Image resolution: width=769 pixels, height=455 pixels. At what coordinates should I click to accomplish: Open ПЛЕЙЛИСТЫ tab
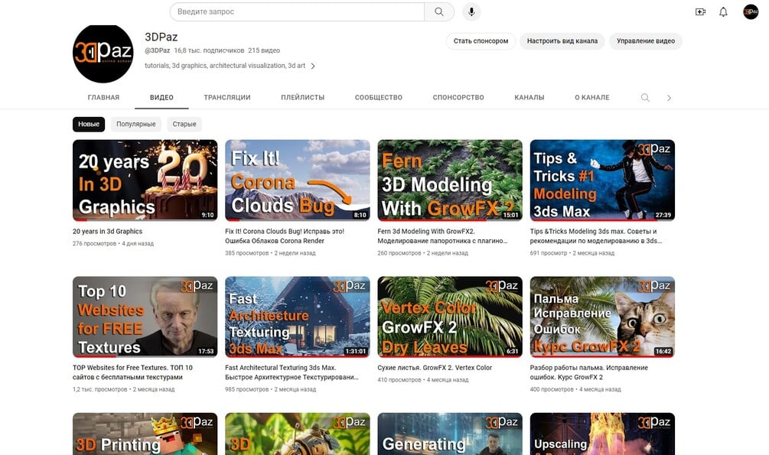(x=302, y=98)
